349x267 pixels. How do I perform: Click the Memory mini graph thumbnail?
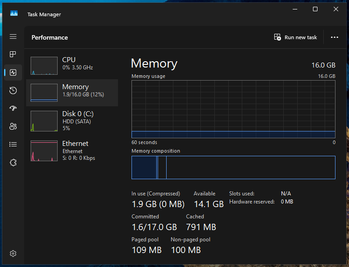(x=44, y=93)
